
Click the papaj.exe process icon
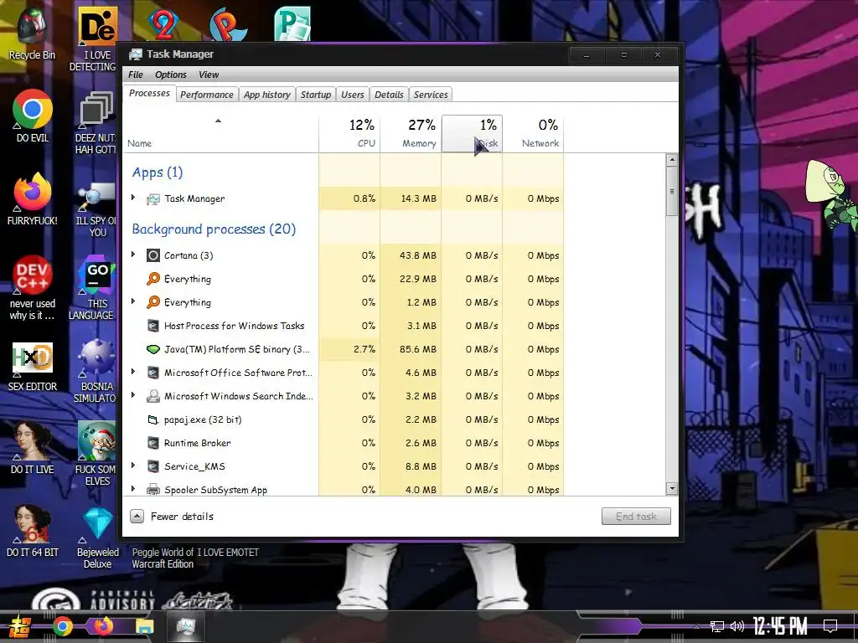[153, 419]
